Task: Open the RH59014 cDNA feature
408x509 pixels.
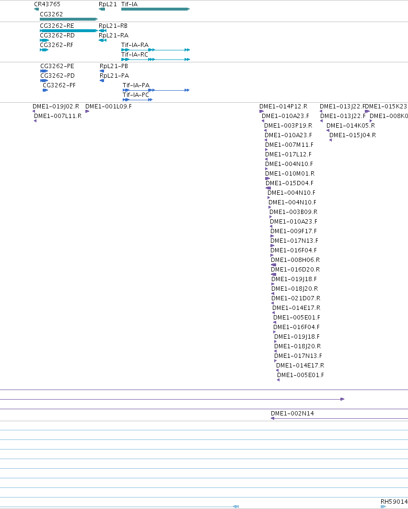Action: tap(384, 507)
